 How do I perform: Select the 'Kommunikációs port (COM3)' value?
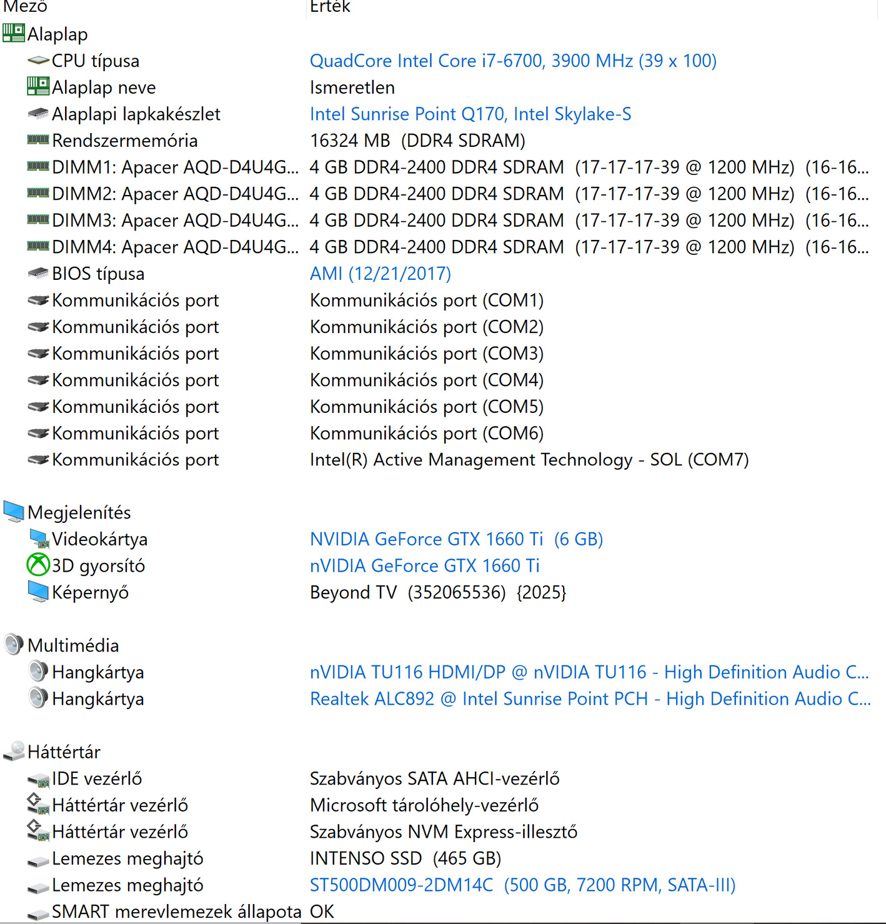(427, 353)
